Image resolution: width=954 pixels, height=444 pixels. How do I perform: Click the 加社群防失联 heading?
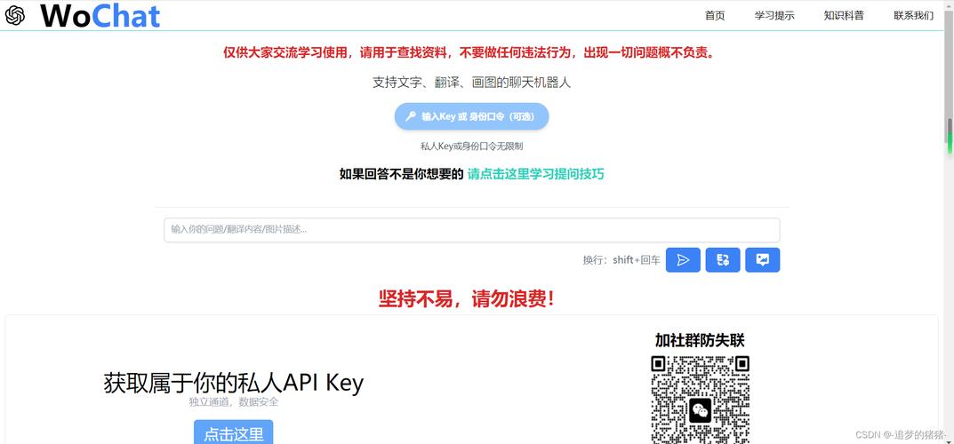700,340
